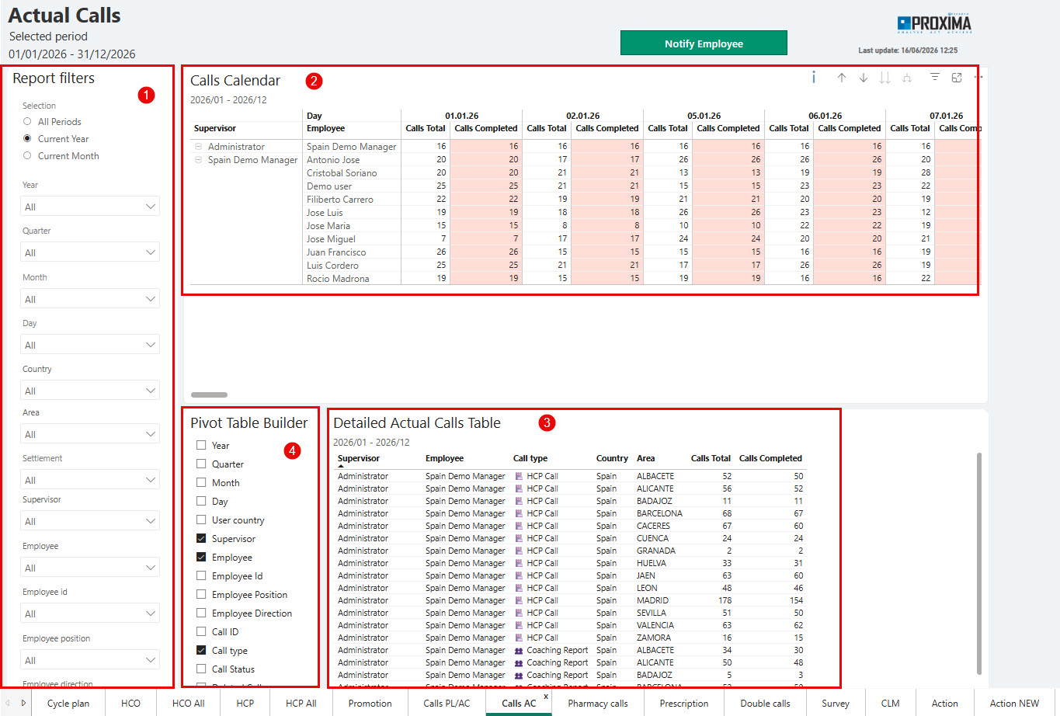Click next page tabs arrow
The width and height of the screenshot is (1060, 716).
[x=23, y=703]
